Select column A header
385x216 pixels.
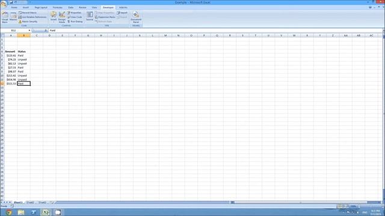click(x=11, y=35)
